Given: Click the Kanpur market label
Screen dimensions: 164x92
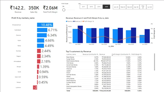Looking at the screenshot, I should [19, 82].
